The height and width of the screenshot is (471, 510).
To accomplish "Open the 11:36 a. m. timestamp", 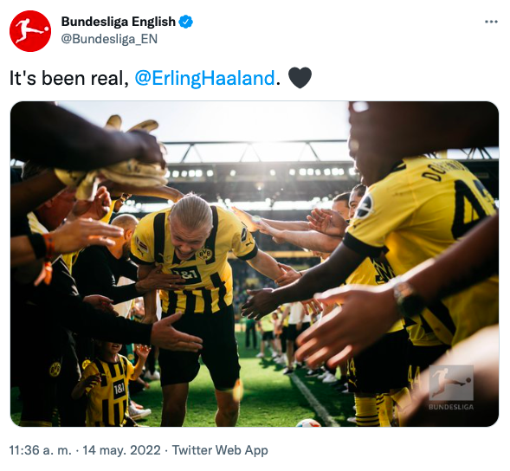I will click(41, 450).
